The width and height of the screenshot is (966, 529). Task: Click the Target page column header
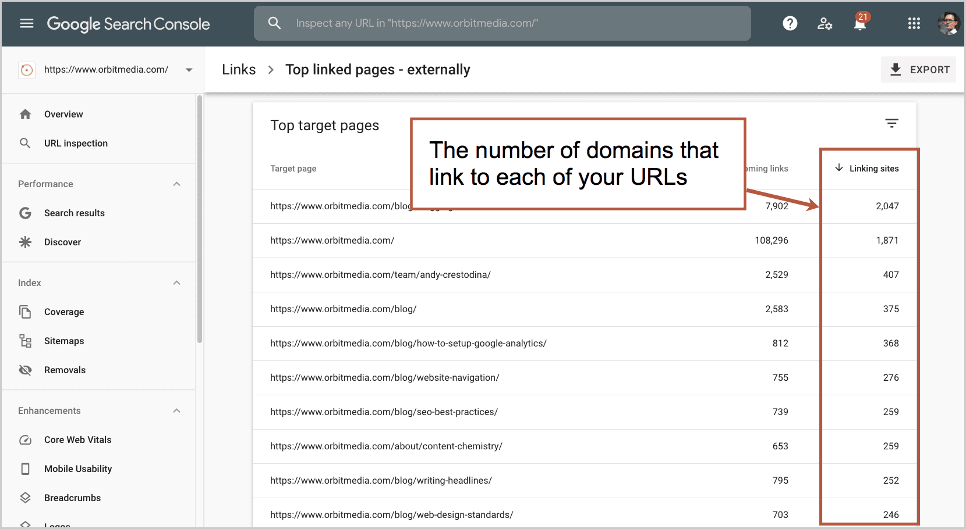click(x=293, y=169)
